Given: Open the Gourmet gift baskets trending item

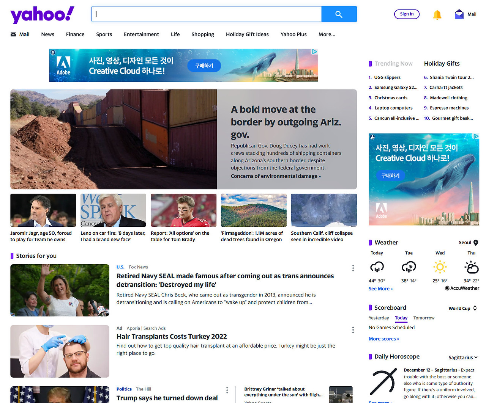Looking at the screenshot, I should 452,118.
